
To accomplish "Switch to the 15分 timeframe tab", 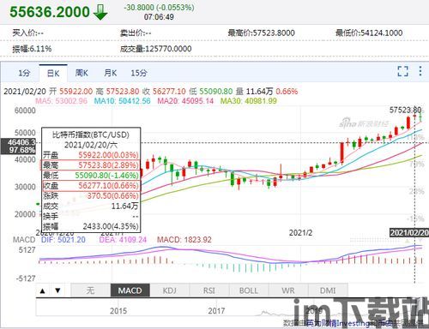I will 139,73.
